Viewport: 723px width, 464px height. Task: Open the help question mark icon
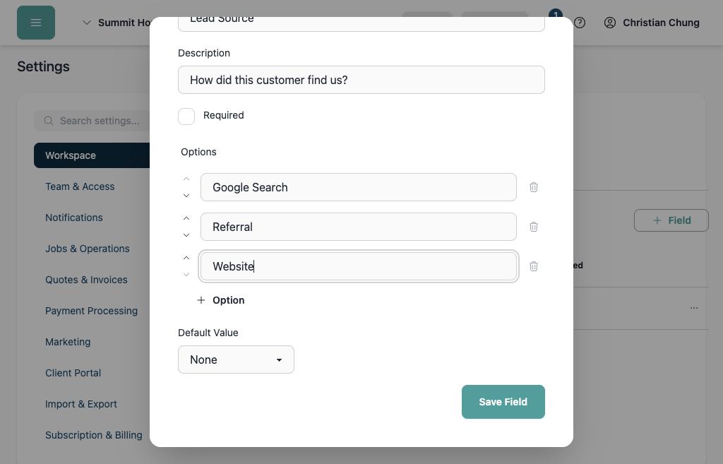point(580,23)
